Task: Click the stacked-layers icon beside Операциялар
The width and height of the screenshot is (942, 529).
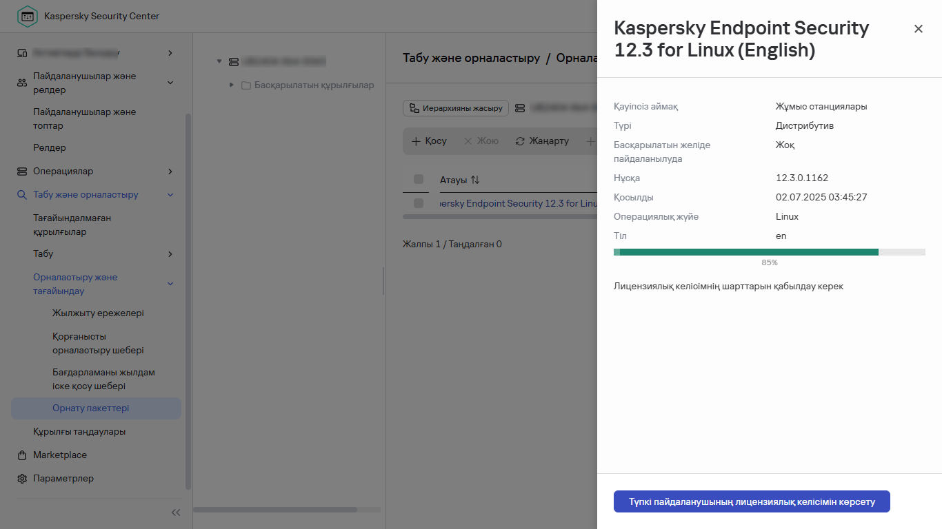Action: (21, 171)
